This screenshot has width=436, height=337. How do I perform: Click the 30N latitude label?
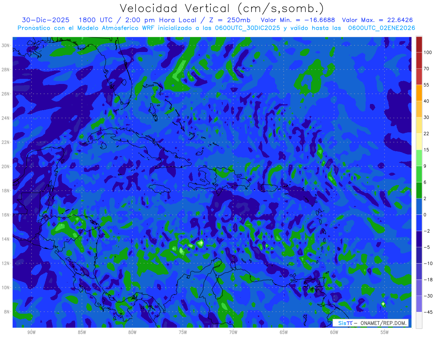pyautogui.click(x=5, y=45)
